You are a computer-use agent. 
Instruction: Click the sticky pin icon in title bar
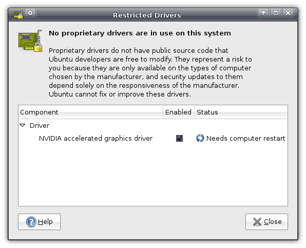point(30,13)
